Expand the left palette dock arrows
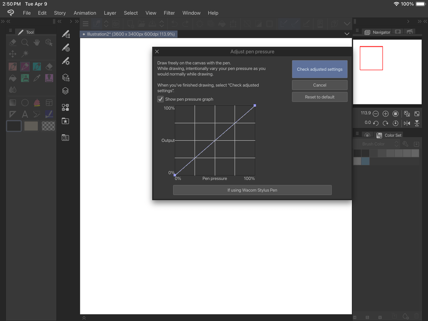The image size is (428, 321). coord(4,21)
